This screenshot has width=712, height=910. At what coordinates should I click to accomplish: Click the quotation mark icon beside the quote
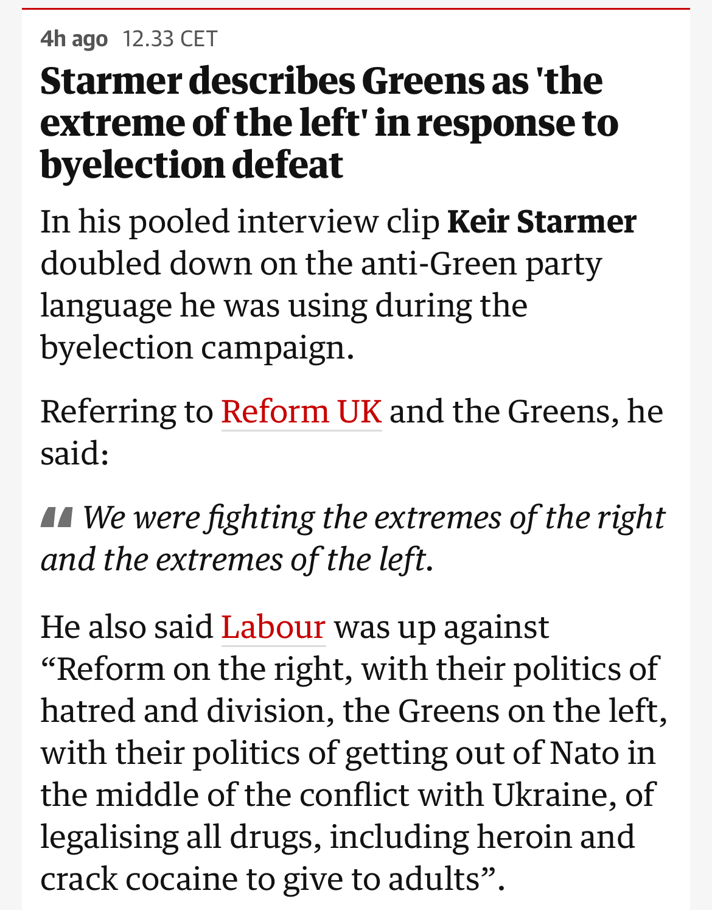pyautogui.click(x=57, y=517)
